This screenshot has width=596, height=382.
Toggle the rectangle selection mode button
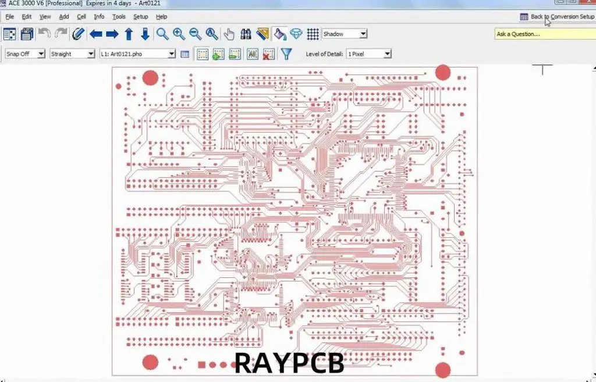[202, 54]
